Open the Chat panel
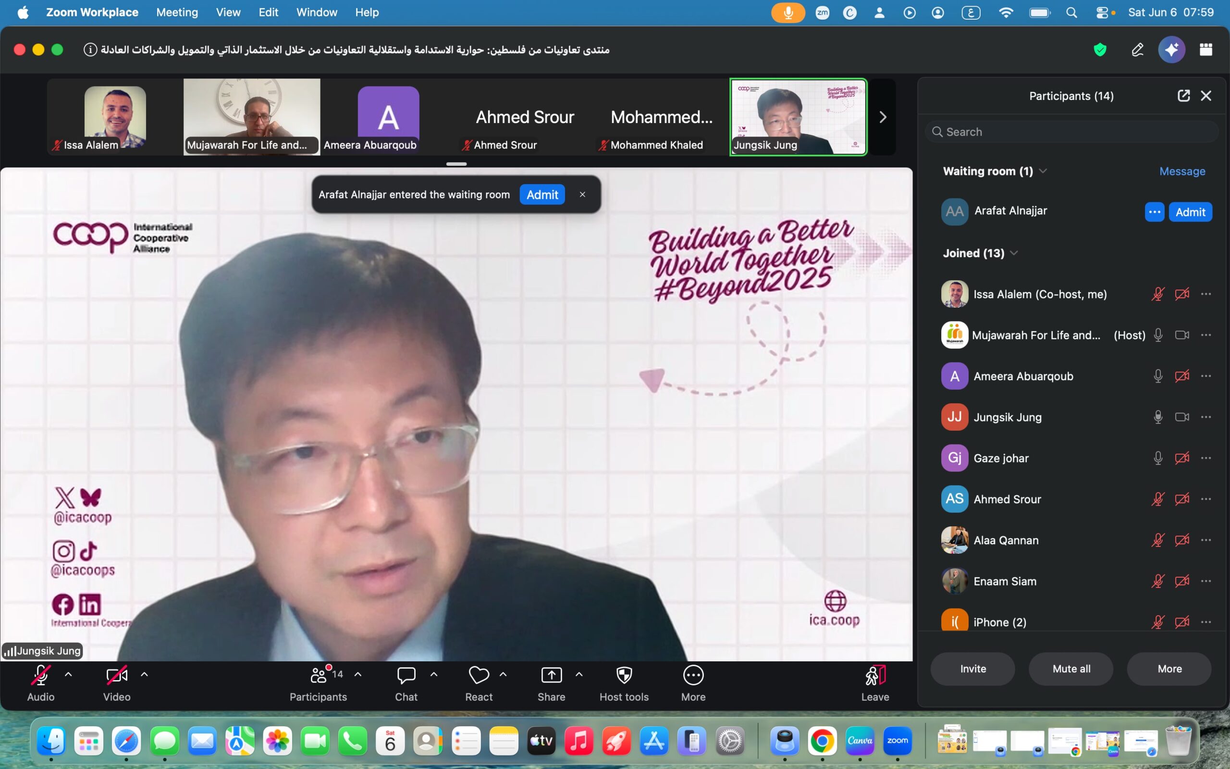 coord(406,683)
